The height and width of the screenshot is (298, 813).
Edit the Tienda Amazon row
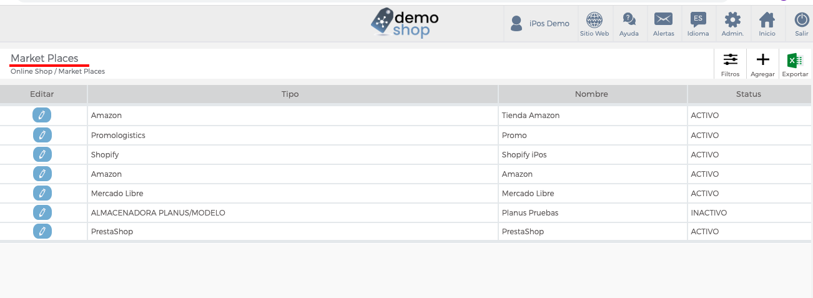pos(42,115)
